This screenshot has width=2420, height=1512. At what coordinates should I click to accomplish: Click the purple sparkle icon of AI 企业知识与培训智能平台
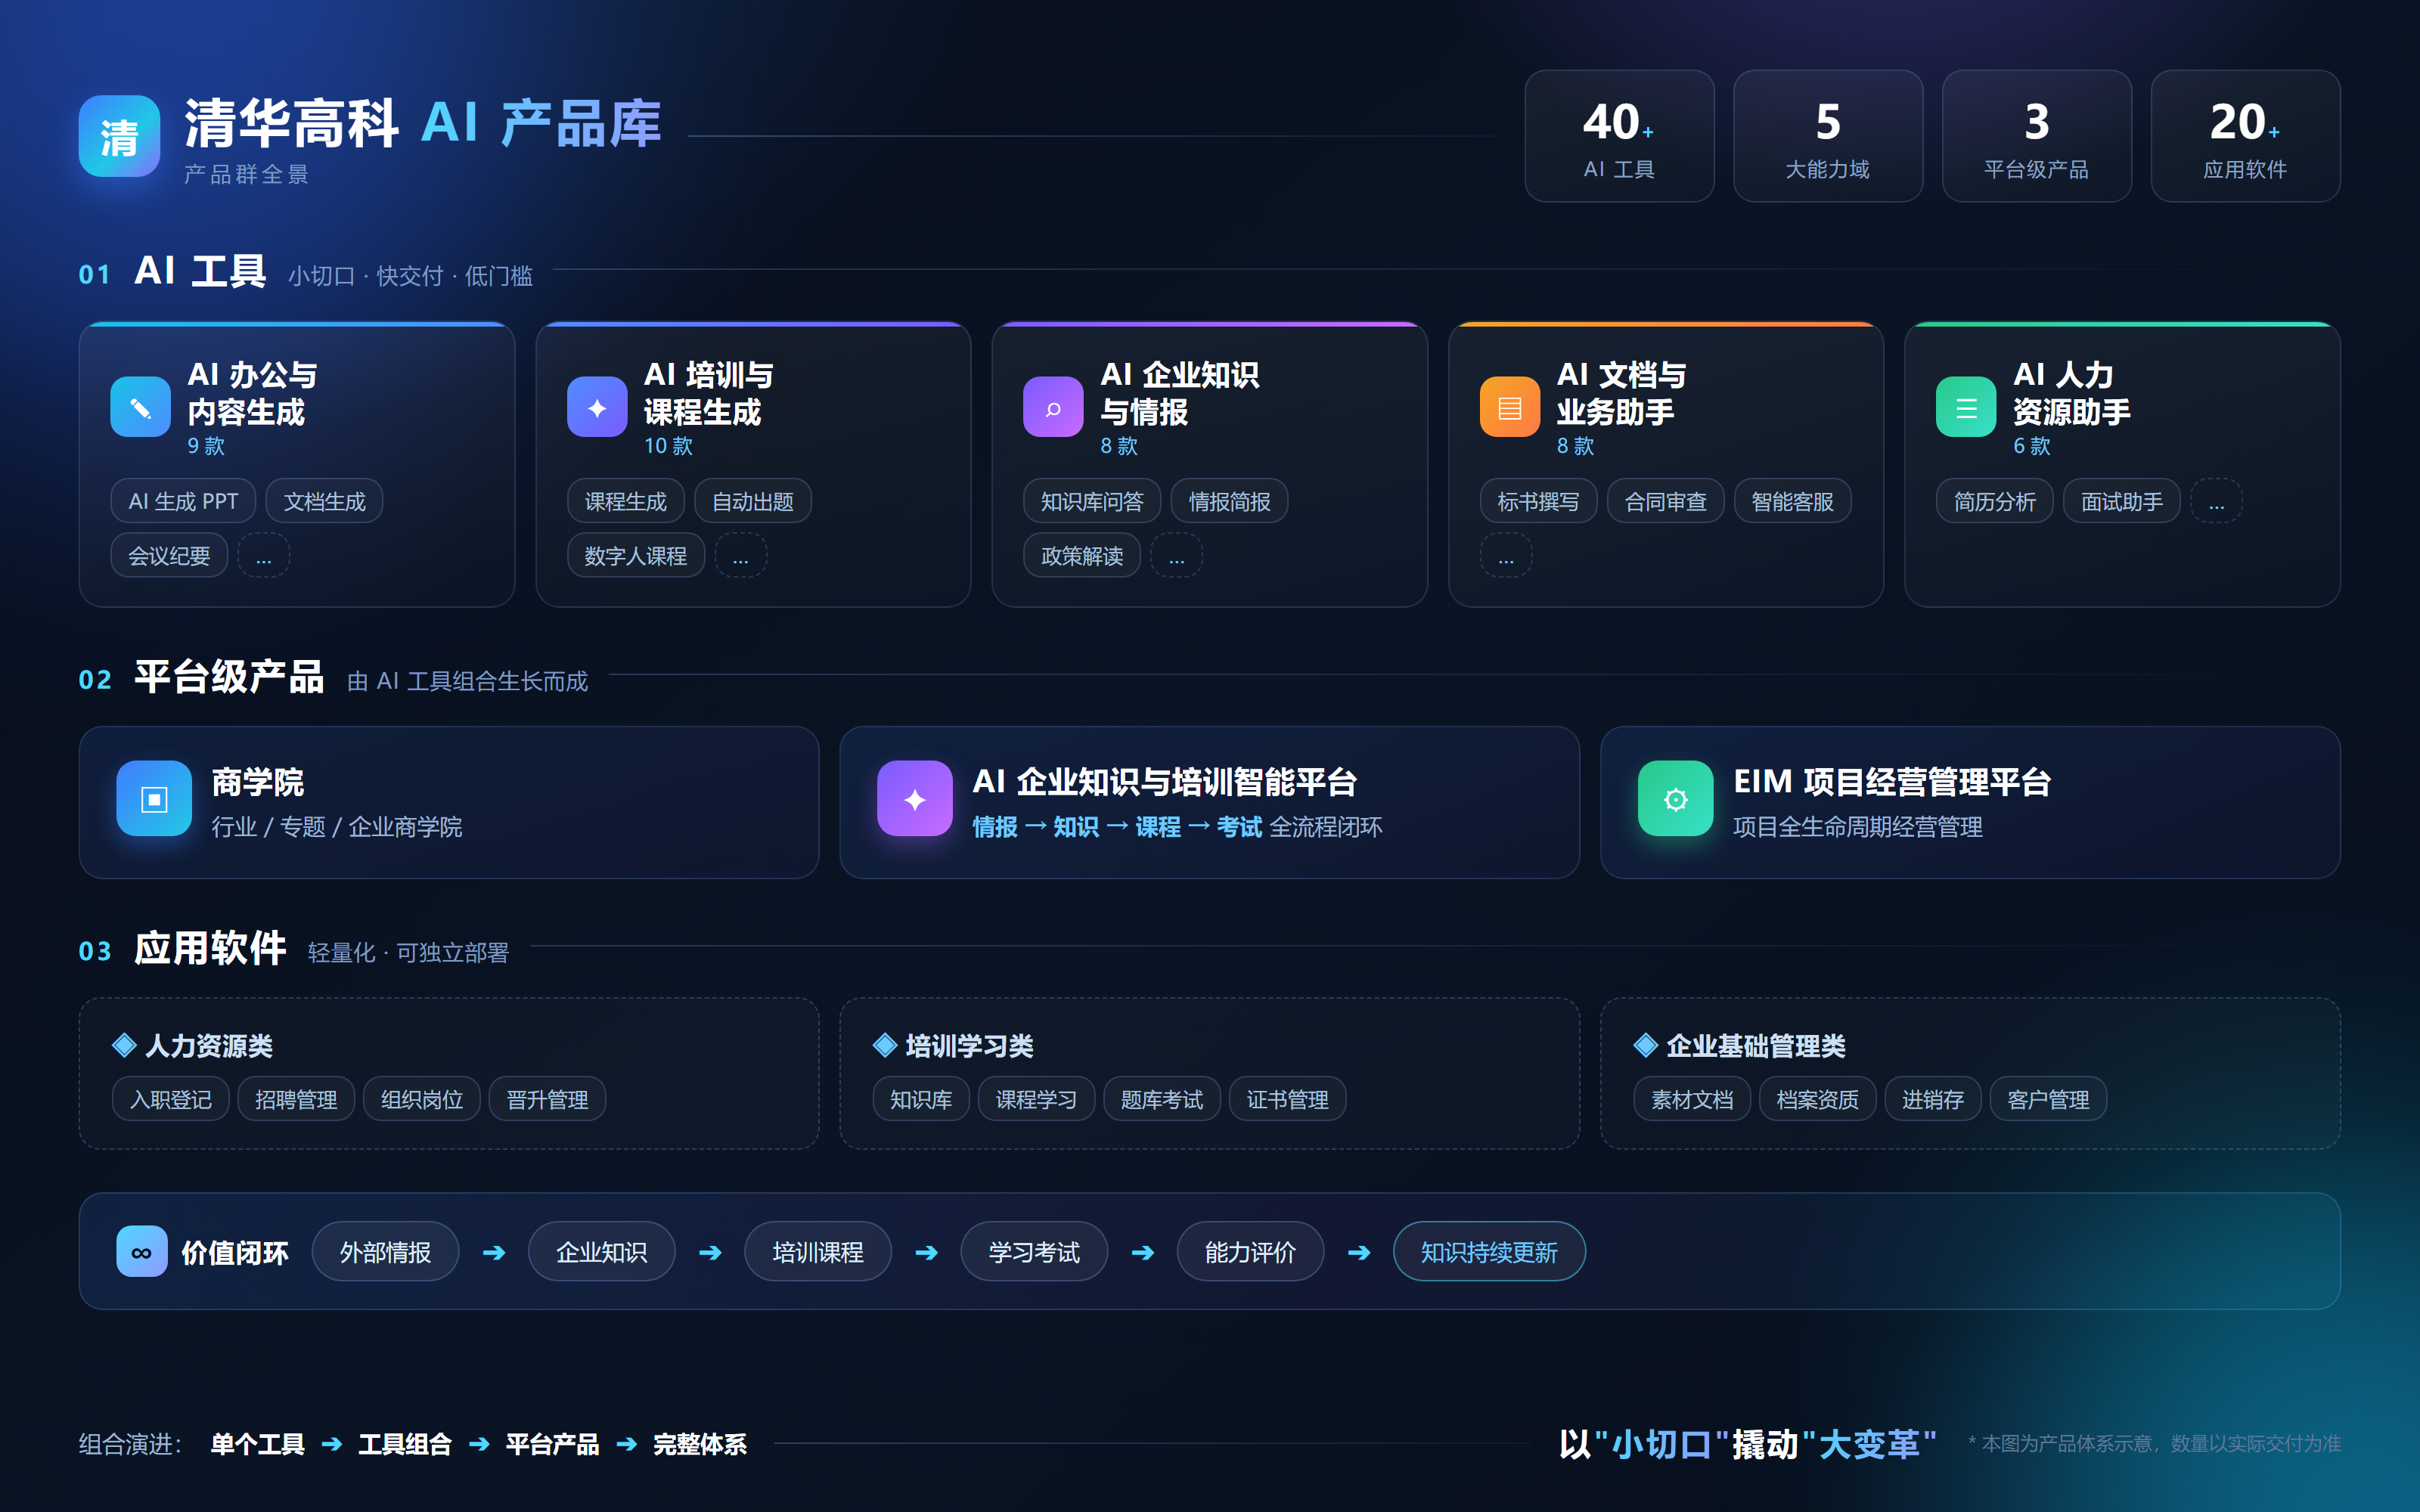(914, 798)
